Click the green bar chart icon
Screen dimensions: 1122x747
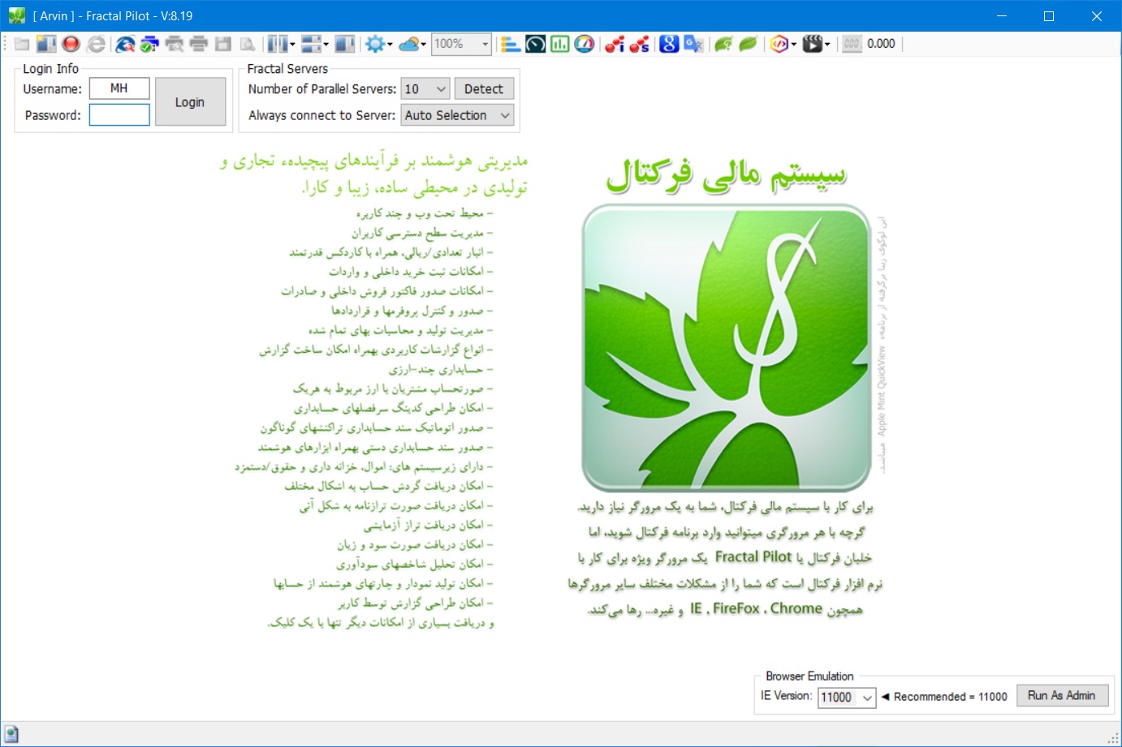pos(560,44)
